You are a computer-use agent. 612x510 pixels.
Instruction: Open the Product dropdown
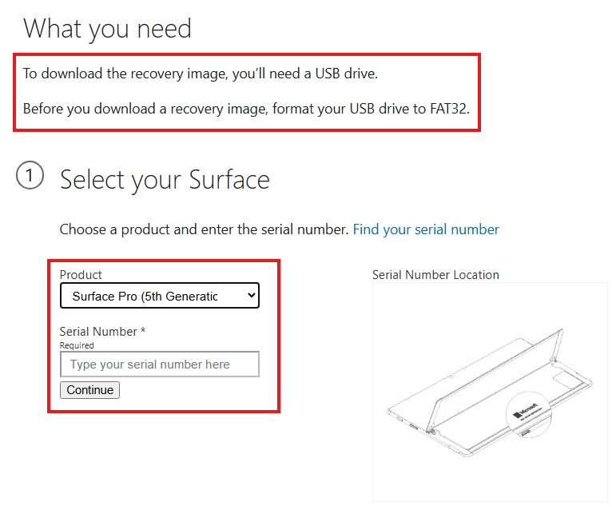(x=160, y=296)
